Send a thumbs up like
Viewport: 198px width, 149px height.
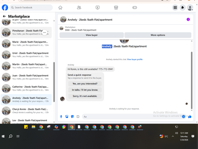click(190, 116)
